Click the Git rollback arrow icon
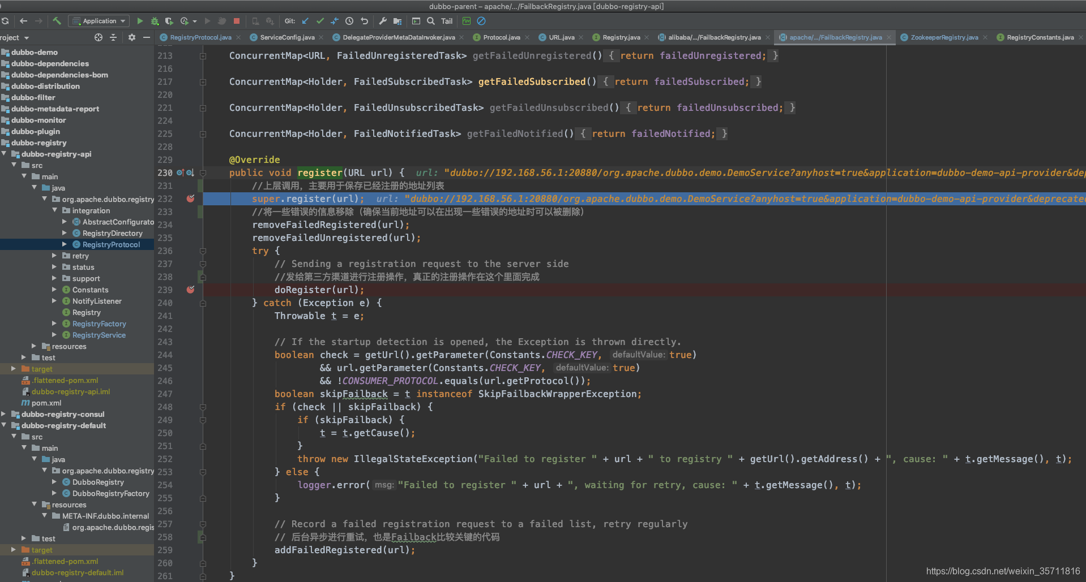The image size is (1086, 582). [x=364, y=21]
